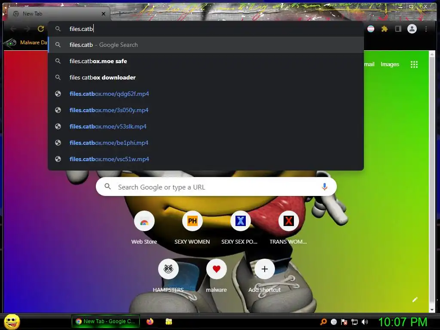
Task: Click the reload page button
Action: pos(41,29)
